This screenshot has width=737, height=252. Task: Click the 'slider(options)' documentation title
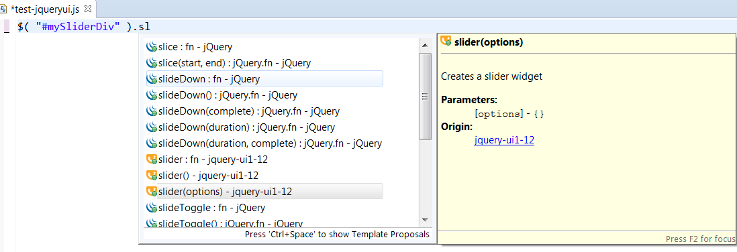point(489,42)
